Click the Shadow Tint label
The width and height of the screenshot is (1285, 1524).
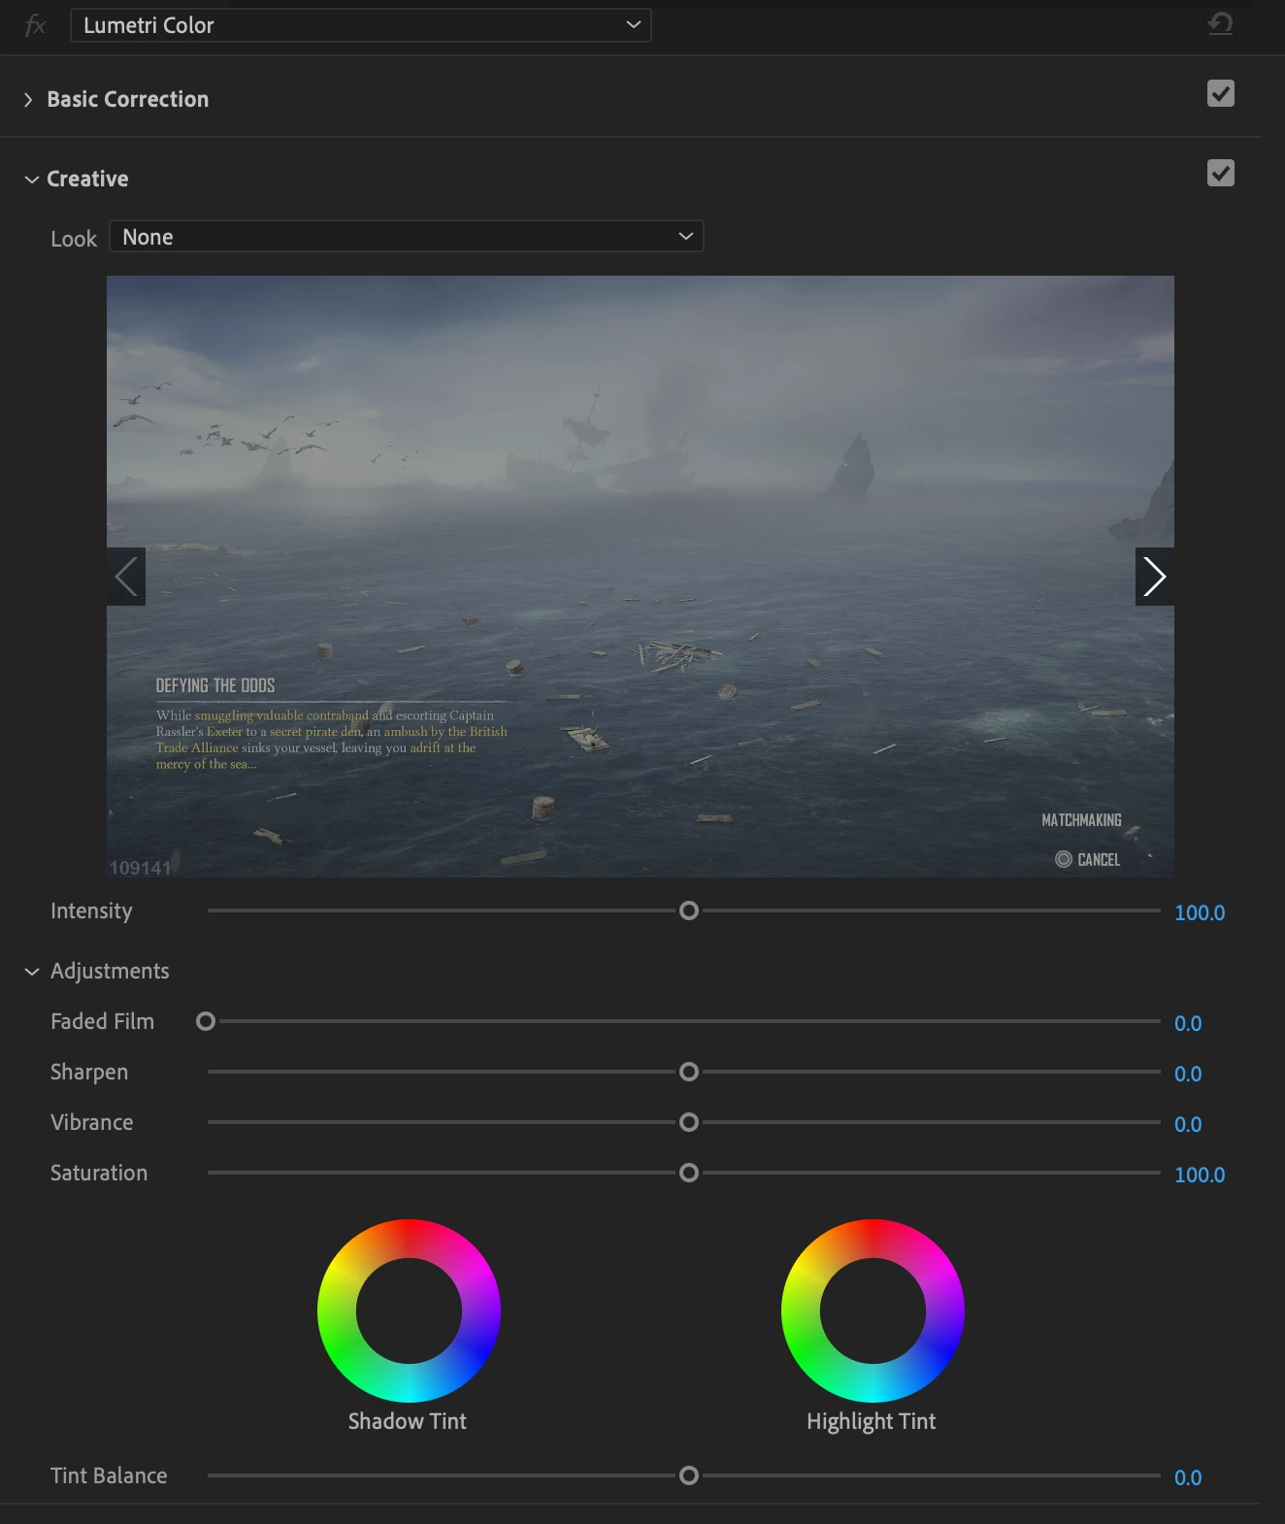(x=408, y=1421)
